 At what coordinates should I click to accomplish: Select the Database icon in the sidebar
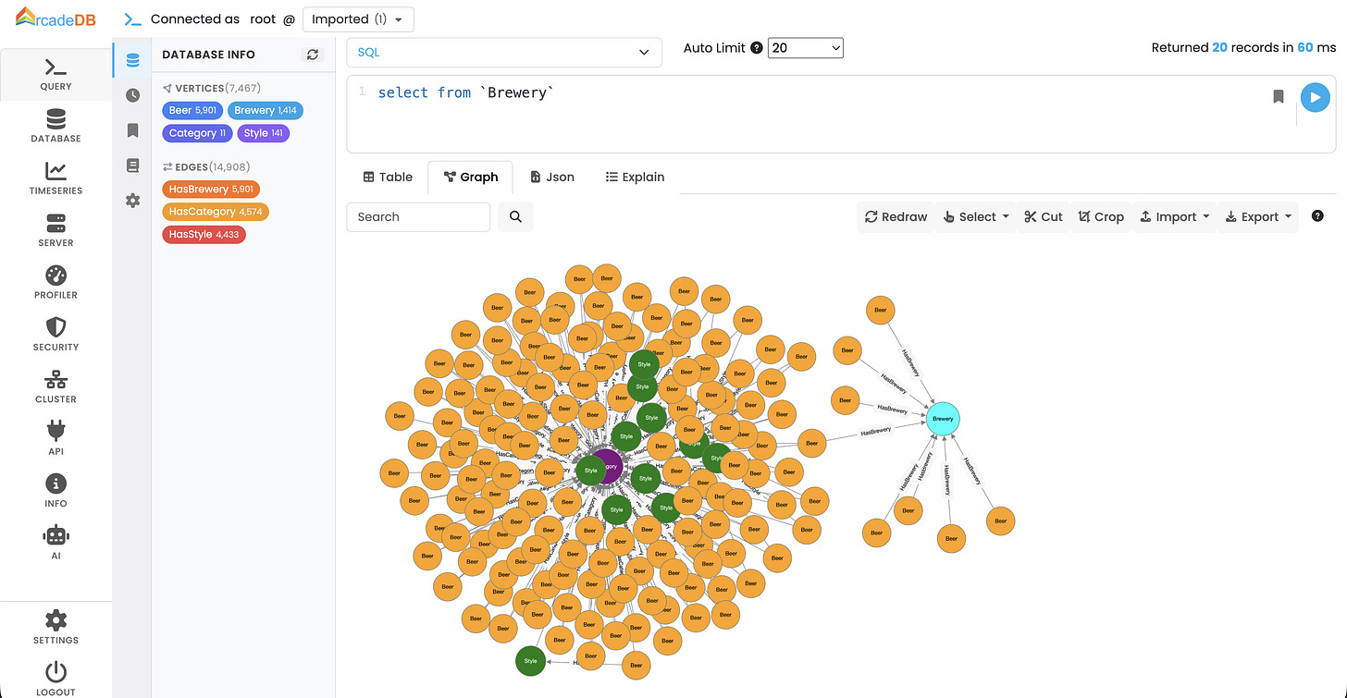56,125
